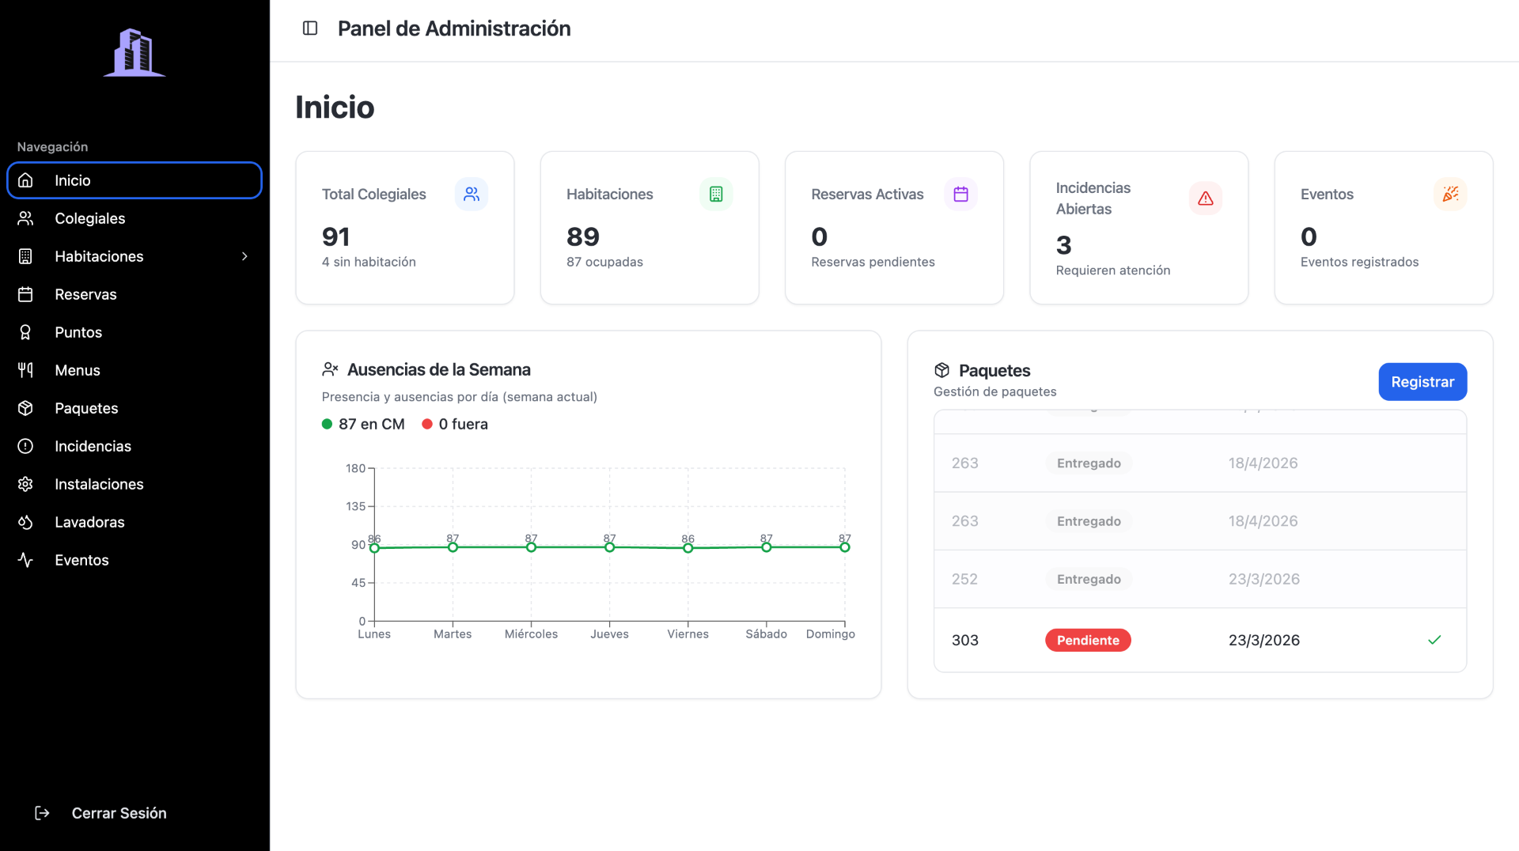Click the Puntos award icon
1519x851 pixels.
[25, 332]
